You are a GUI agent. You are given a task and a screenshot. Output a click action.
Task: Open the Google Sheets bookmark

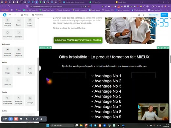47,10
